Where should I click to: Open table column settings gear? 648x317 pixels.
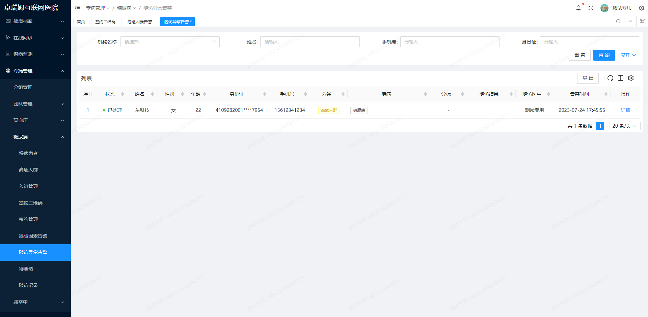tap(631, 78)
